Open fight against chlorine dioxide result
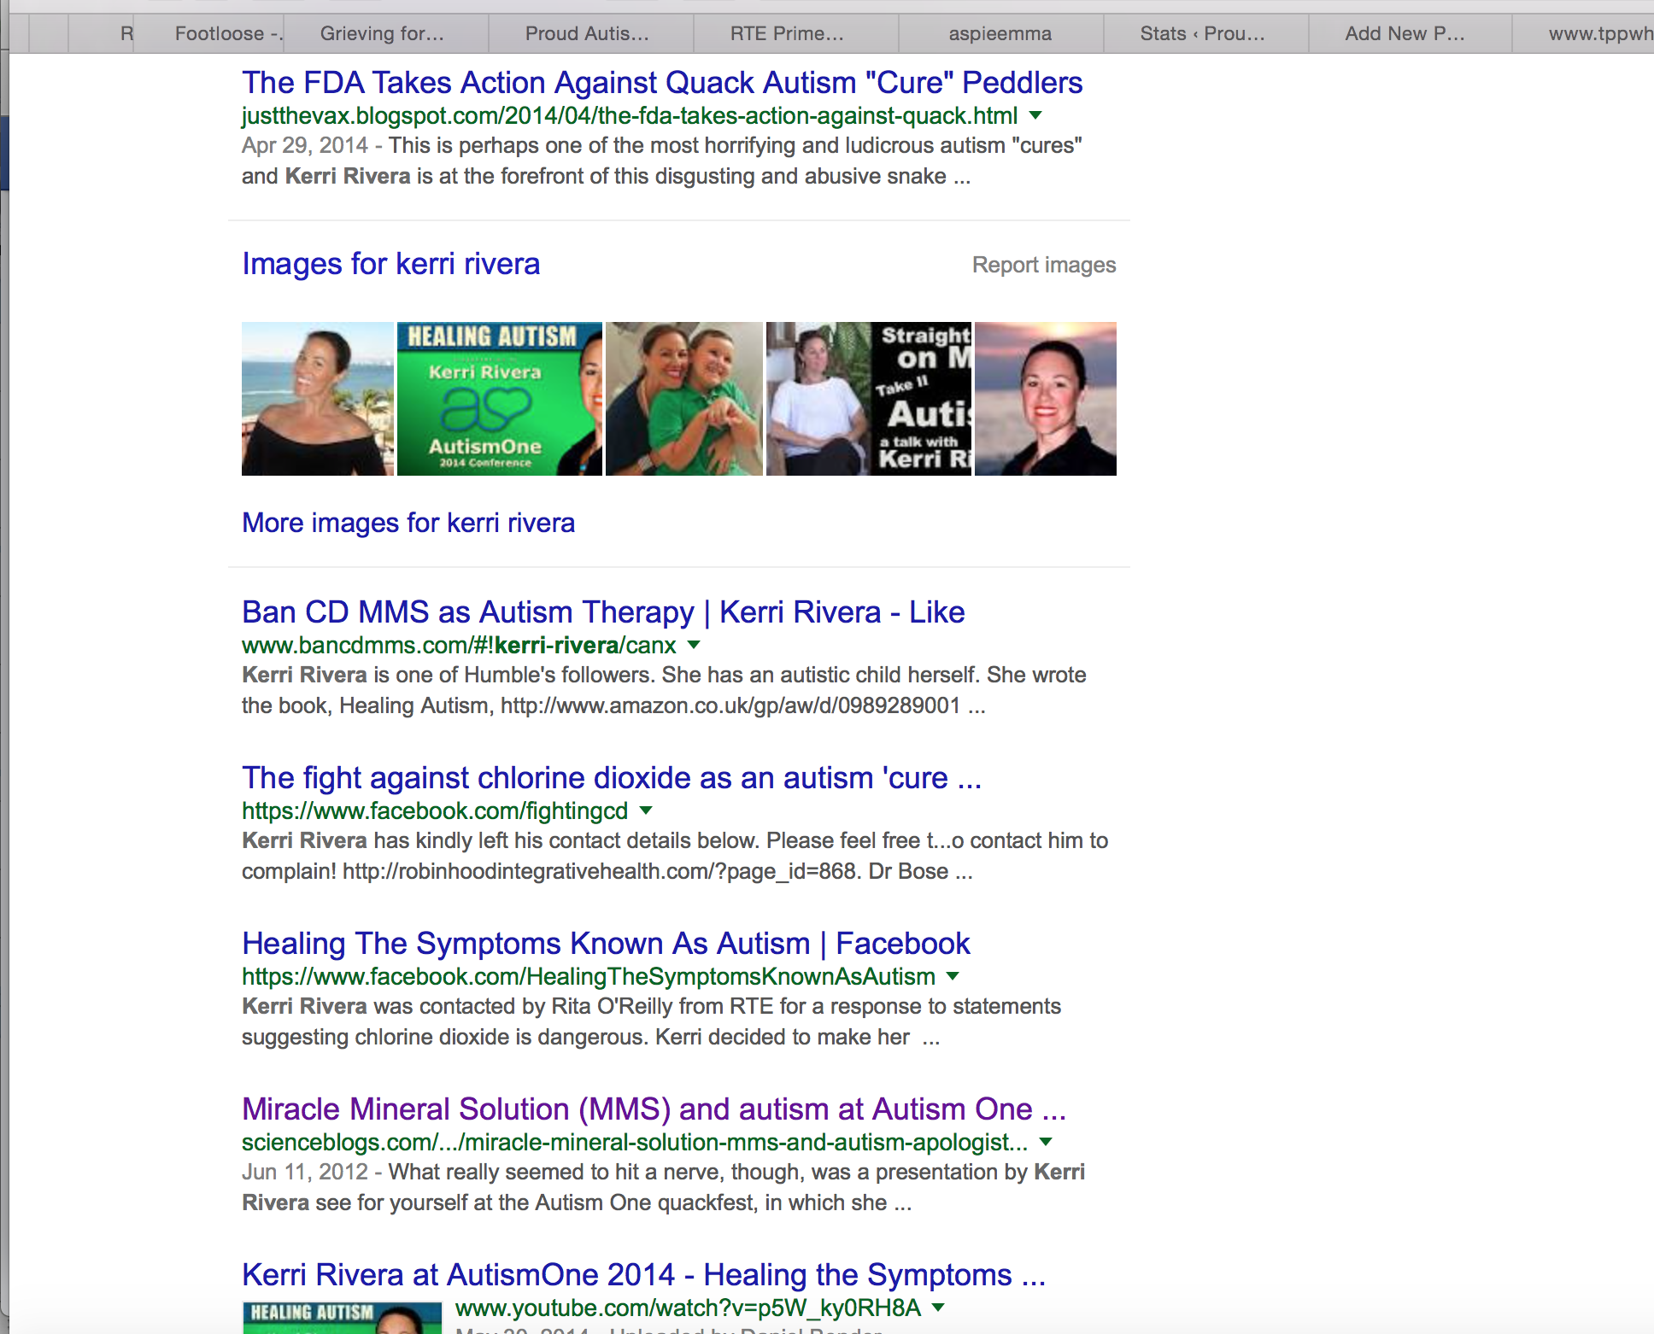This screenshot has height=1334, width=1654. [612, 778]
